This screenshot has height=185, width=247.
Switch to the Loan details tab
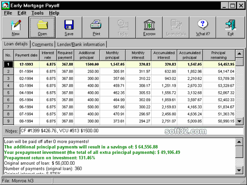point(16,44)
